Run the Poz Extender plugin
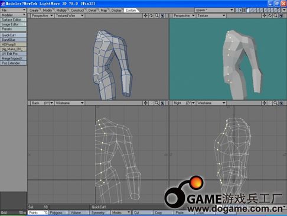 pyautogui.click(x=13, y=63)
